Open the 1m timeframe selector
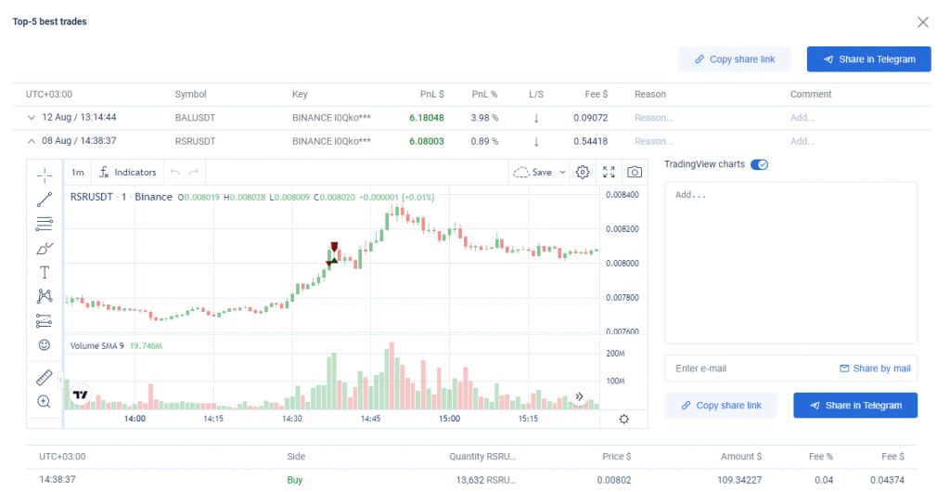 point(78,172)
